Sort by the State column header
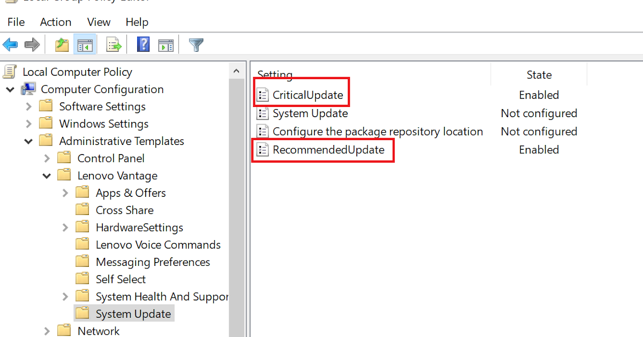The image size is (643, 337). [x=539, y=74]
